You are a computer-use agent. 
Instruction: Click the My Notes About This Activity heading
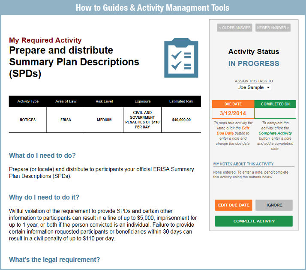coord(243,164)
